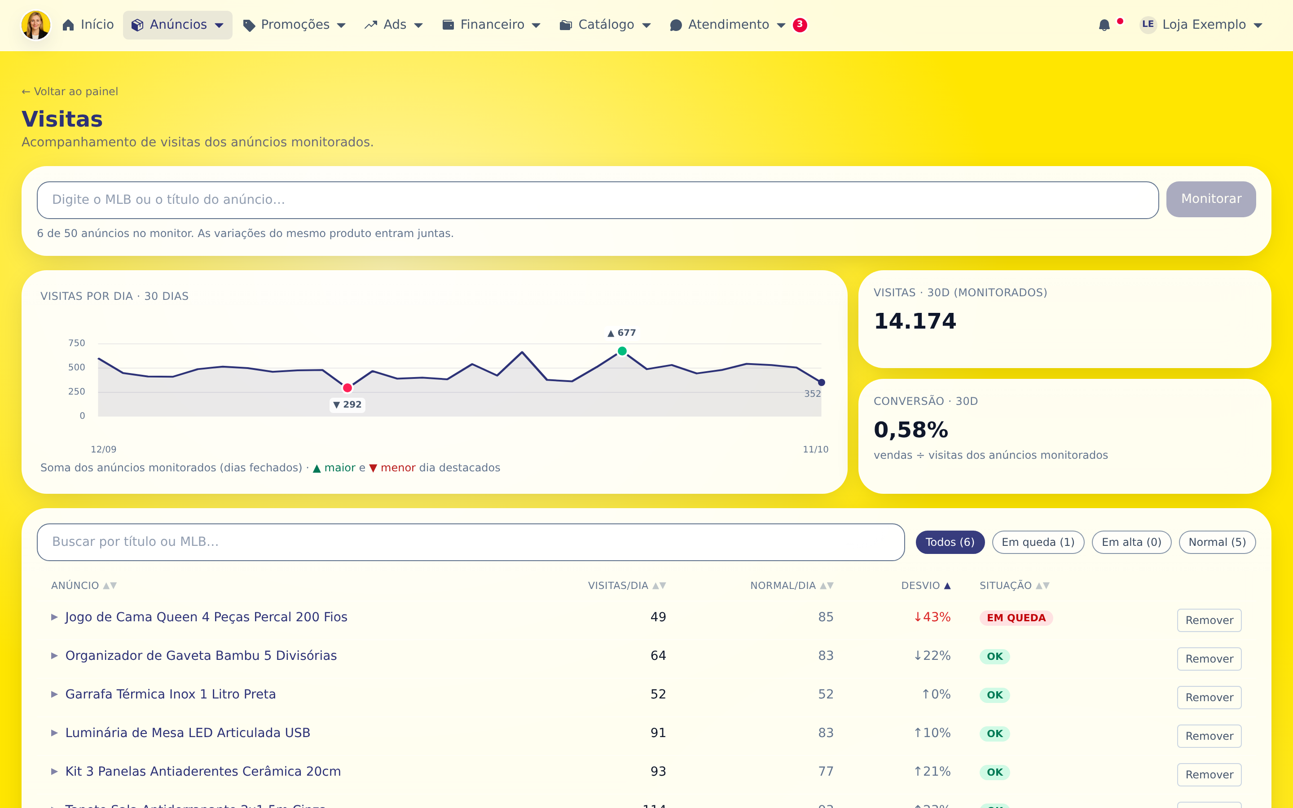Expand Kit 3 Panelas row triangle
Screen dimensions: 1293x808
54,771
